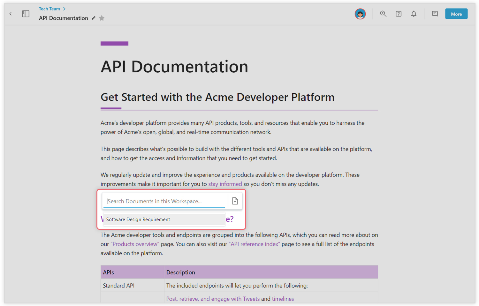The image size is (479, 306).
Task: Open the "Products overview" link
Action: pyautogui.click(x=135, y=244)
